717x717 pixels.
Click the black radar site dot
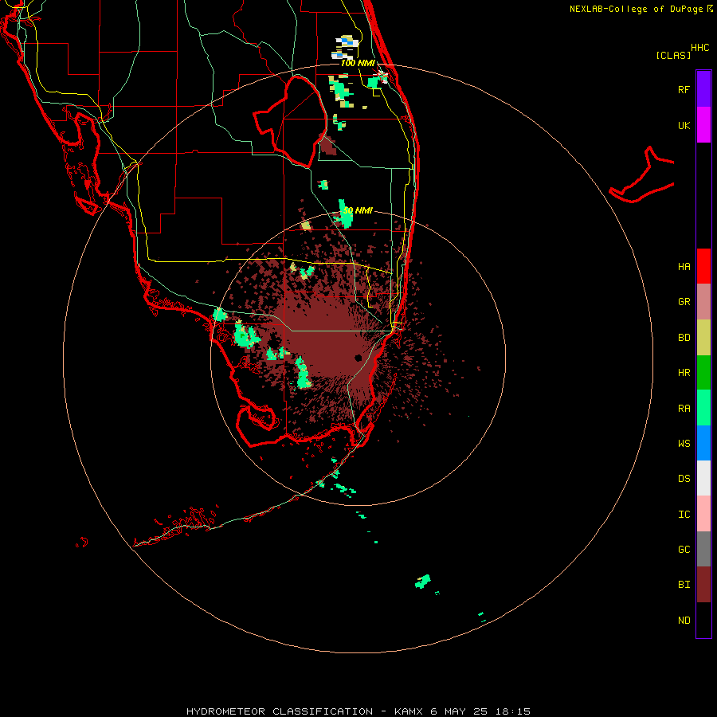358,358
